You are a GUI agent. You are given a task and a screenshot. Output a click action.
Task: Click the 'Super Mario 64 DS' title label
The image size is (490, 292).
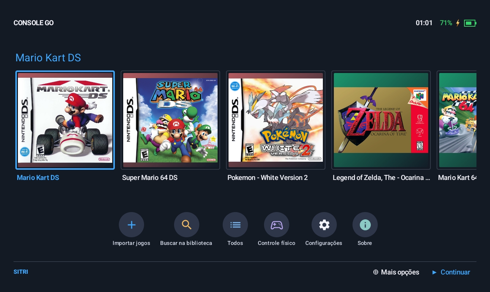point(150,178)
